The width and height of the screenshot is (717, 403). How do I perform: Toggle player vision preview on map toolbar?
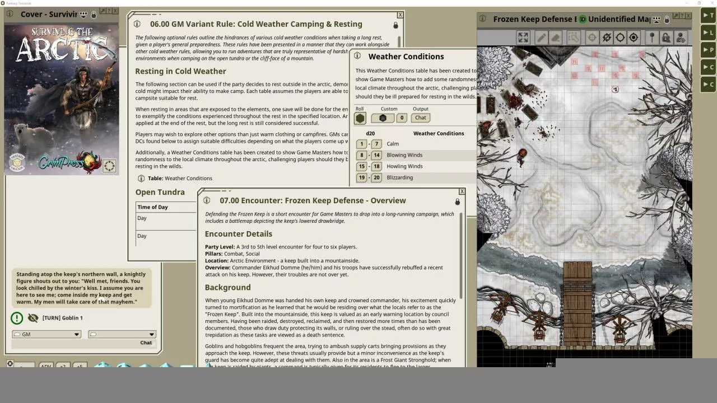click(681, 38)
